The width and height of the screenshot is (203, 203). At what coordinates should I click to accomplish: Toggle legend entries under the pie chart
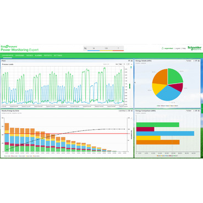(167, 106)
